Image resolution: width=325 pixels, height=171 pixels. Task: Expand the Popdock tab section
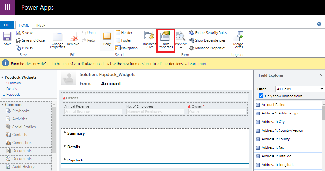tap(65, 160)
